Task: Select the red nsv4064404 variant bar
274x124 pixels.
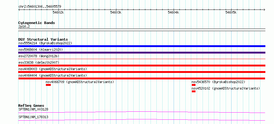Action: coord(142,78)
